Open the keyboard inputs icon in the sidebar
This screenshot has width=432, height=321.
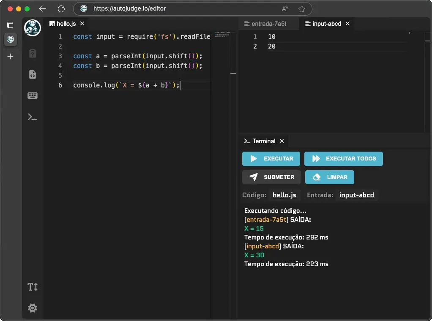pyautogui.click(x=33, y=95)
